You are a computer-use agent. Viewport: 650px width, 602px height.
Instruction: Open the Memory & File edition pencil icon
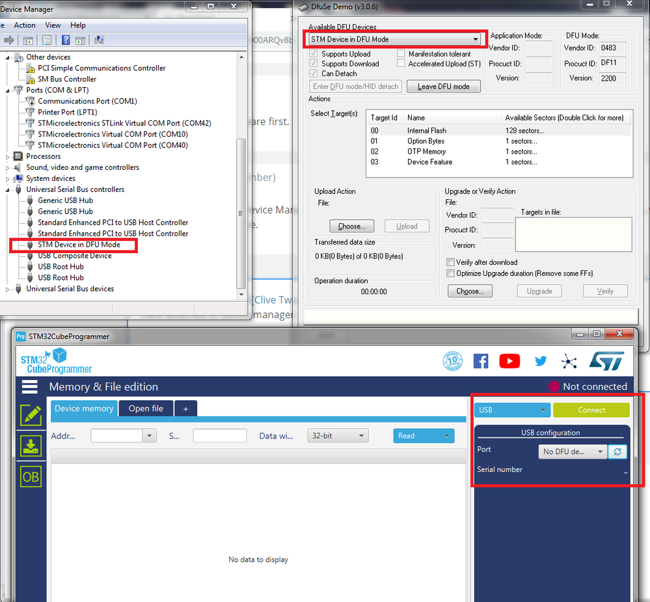(x=31, y=415)
